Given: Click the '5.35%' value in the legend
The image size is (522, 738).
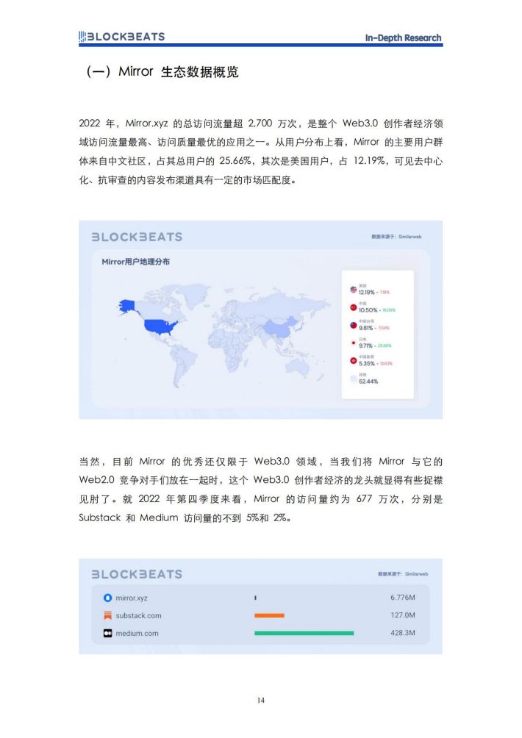Looking at the screenshot, I should click(367, 364).
